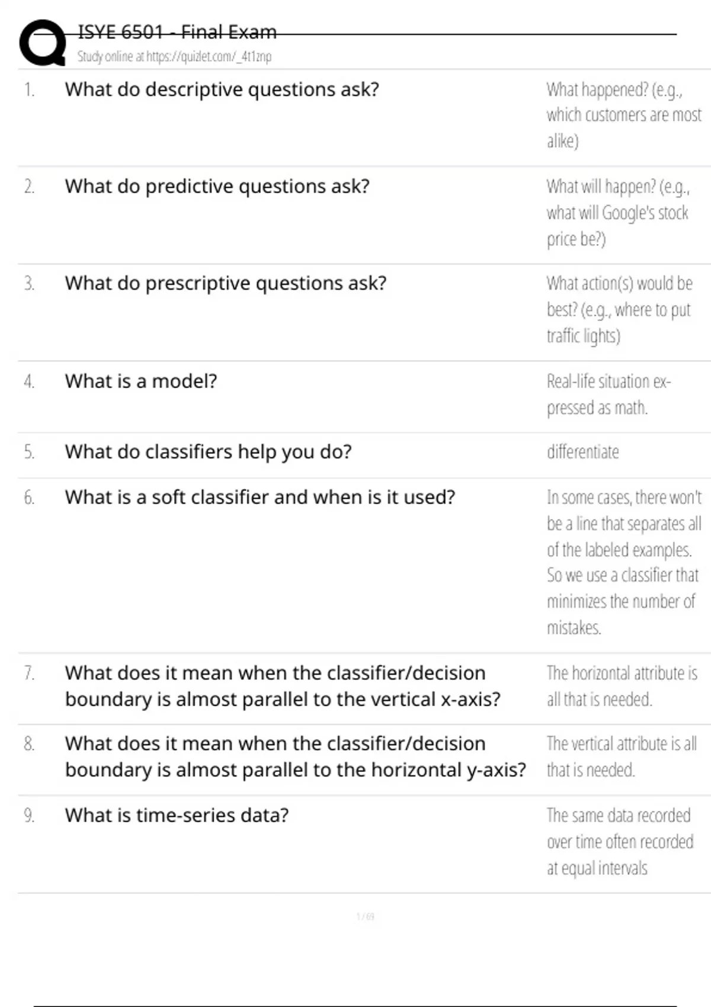Select the answer about data recorded at equal intervals
The width and height of the screenshot is (711, 1007).
(x=619, y=842)
